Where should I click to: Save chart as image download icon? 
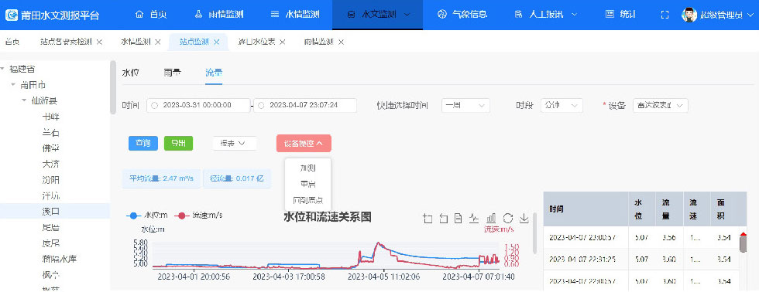click(x=524, y=219)
